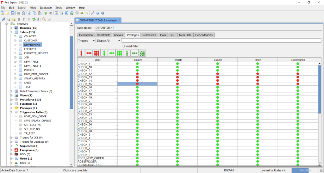Click the Insert column header
The width and height of the screenshot is (324, 173).
click(x=258, y=60)
